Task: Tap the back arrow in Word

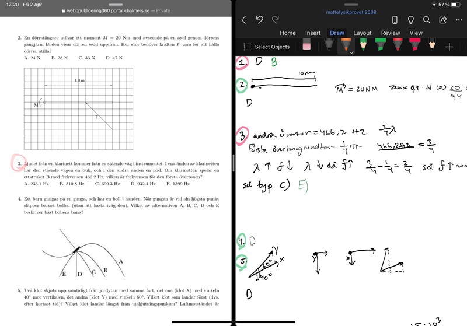Action: tap(243, 19)
